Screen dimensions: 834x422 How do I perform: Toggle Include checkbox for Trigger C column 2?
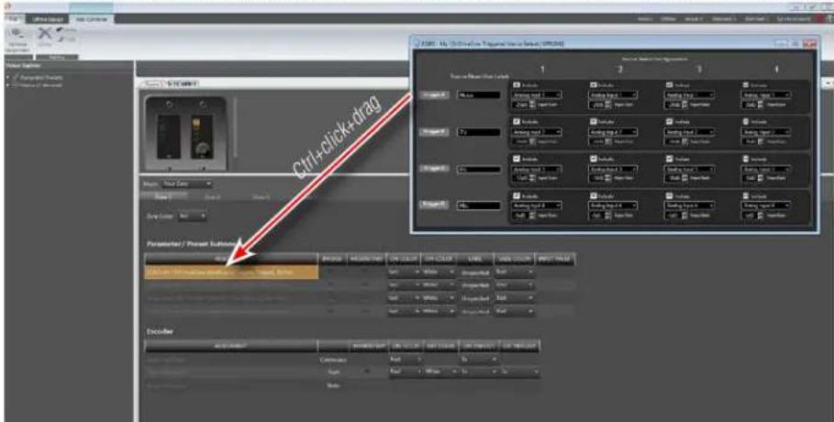point(593,158)
